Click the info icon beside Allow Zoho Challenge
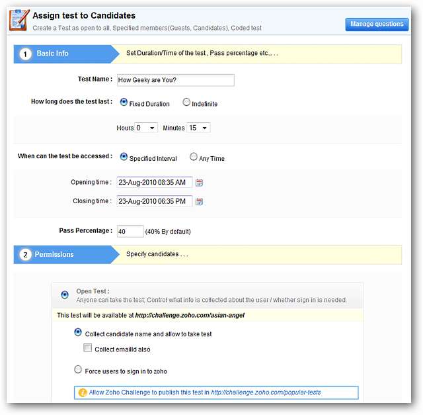This screenshot has height=415, width=423. pos(83,392)
